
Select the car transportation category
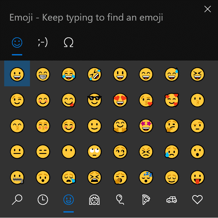(x=172, y=200)
